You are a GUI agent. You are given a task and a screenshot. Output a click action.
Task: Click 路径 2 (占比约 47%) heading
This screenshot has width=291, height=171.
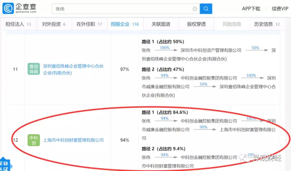coord(163,69)
